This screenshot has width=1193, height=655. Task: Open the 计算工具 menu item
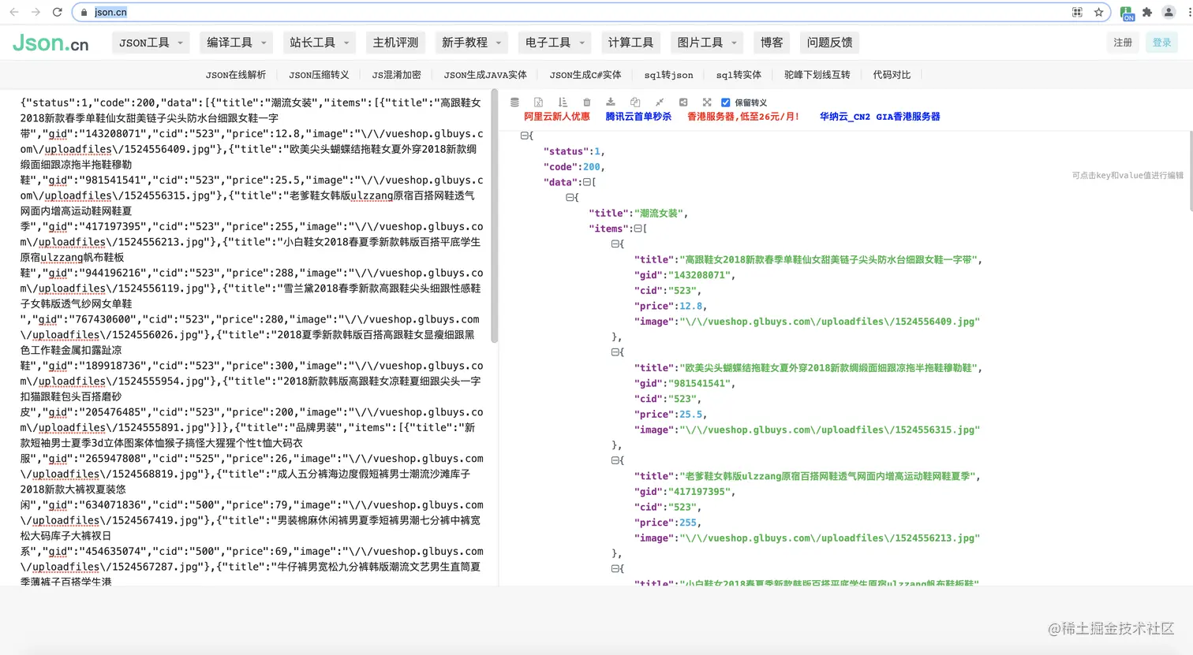point(631,43)
